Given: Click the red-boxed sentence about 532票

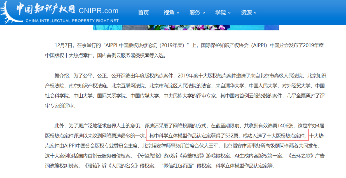Looking at the screenshot, I should tap(227, 135).
